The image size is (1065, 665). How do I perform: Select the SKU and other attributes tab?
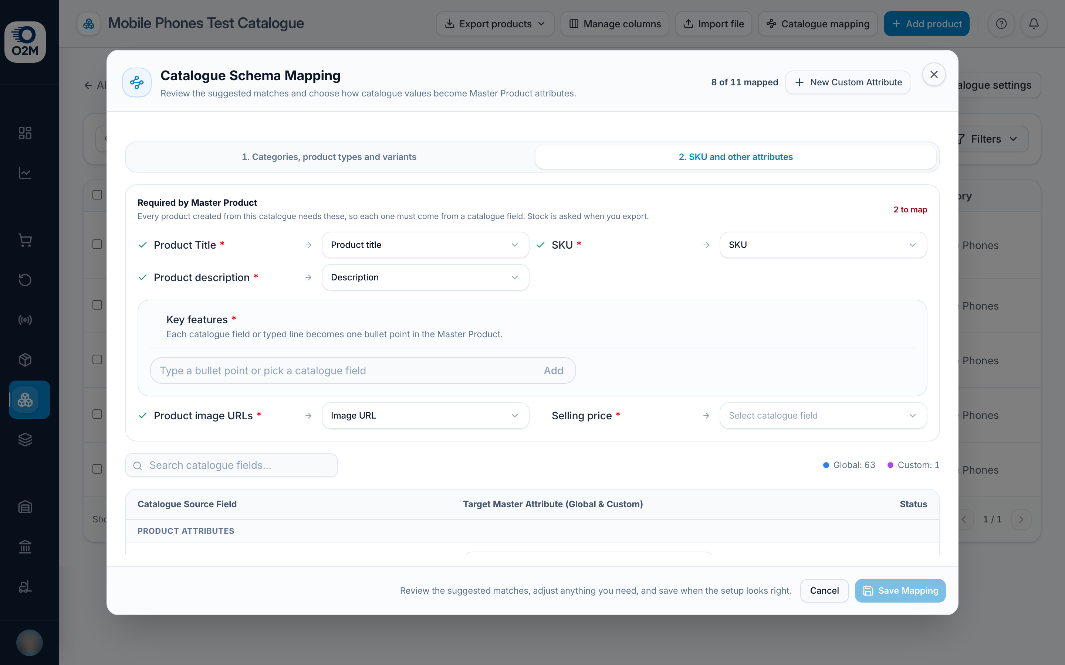[736, 157]
